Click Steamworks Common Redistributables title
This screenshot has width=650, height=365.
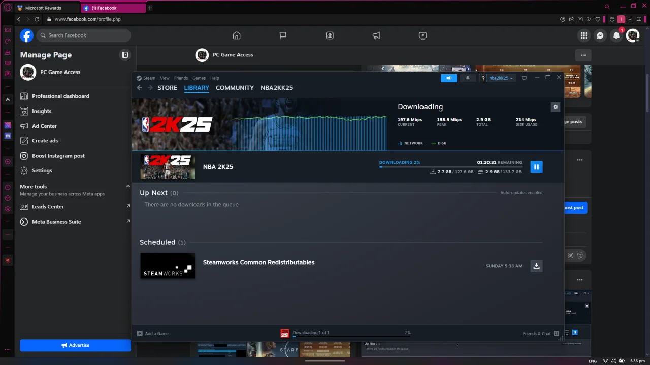(258, 262)
